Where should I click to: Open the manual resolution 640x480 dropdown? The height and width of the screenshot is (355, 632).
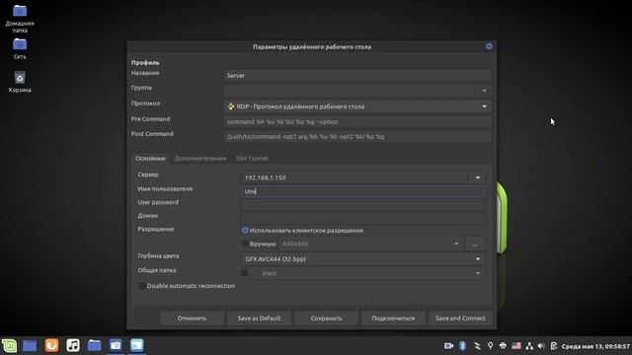tap(371, 244)
